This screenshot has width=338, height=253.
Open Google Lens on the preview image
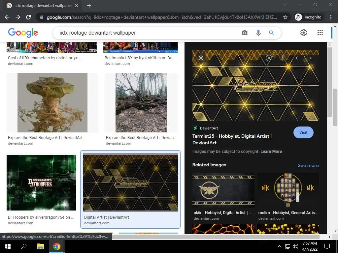[269, 58]
